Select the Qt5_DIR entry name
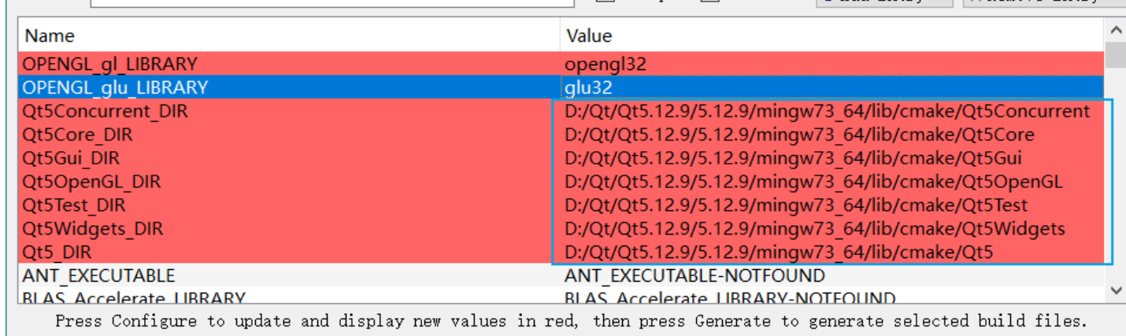Screen dimensions: 1126x336 click(57, 253)
